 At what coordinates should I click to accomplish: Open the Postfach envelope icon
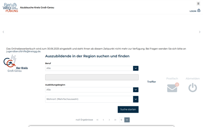point(172,88)
